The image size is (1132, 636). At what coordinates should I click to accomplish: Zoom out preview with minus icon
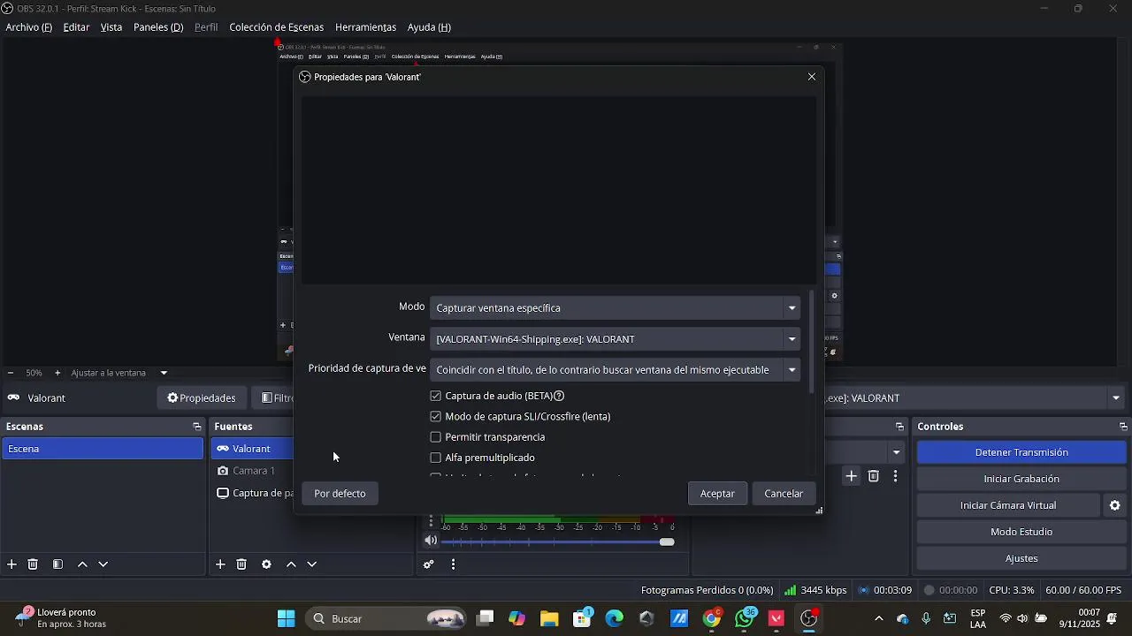[x=10, y=373]
